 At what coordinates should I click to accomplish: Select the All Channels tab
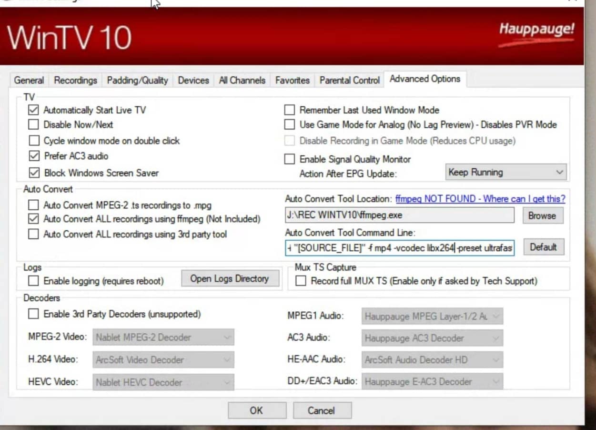pyautogui.click(x=242, y=80)
